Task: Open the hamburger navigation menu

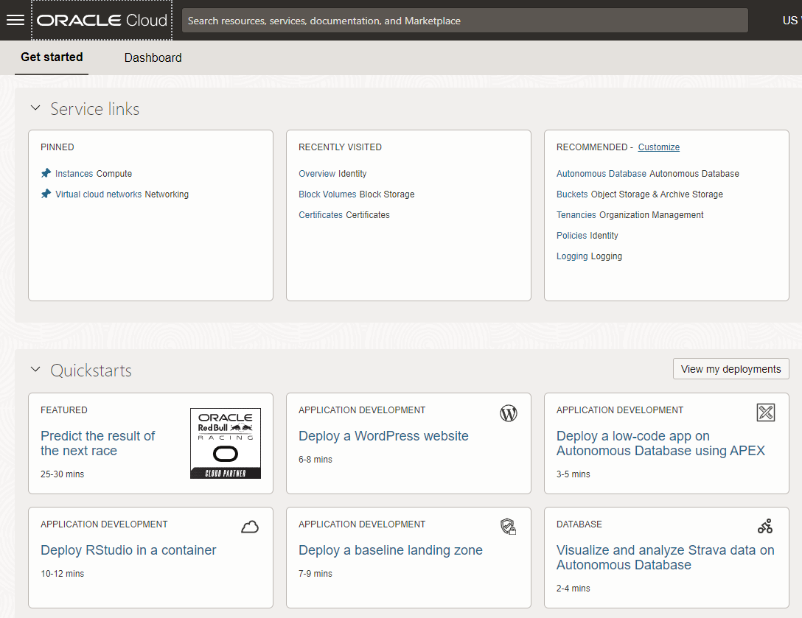Action: click(15, 20)
